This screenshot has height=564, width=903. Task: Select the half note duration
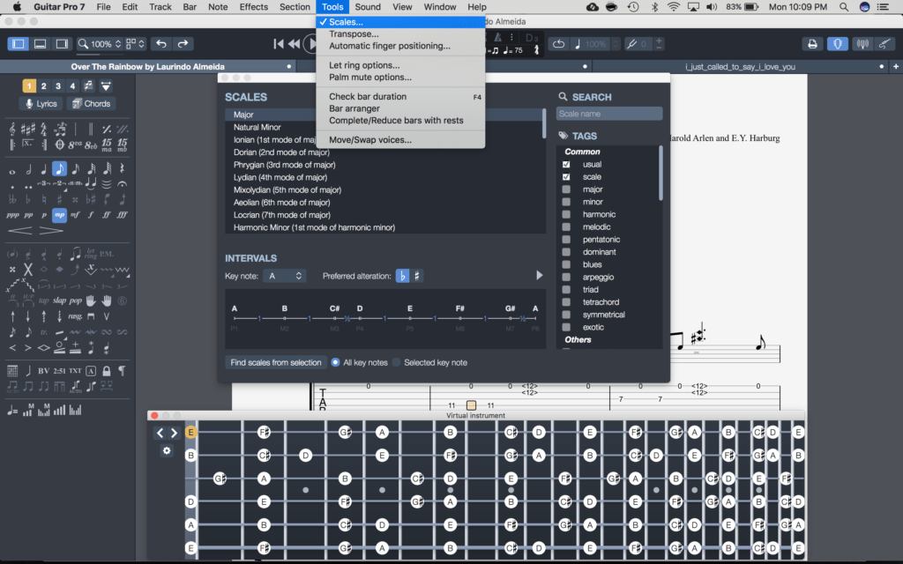[x=28, y=169]
